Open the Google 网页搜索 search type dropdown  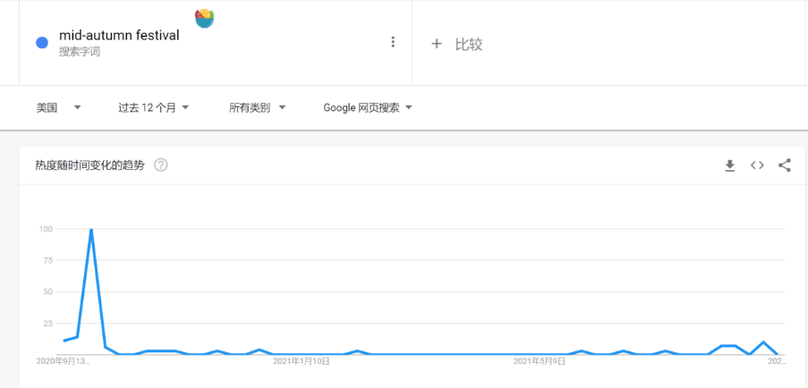tap(368, 108)
